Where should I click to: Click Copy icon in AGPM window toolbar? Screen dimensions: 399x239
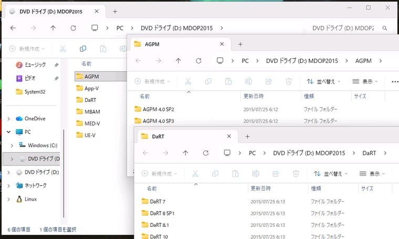208,81
